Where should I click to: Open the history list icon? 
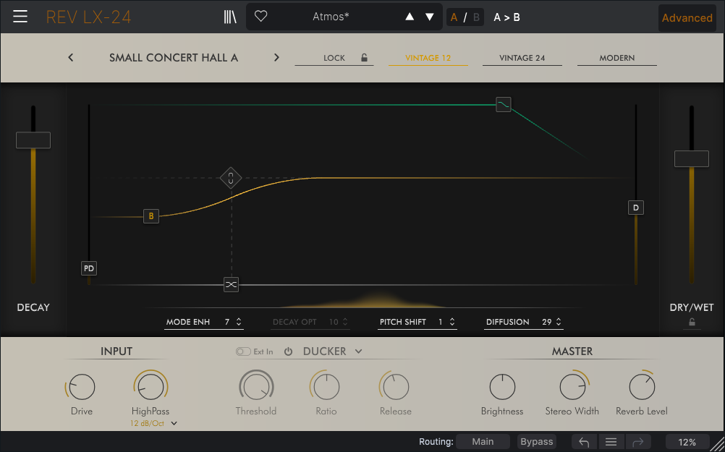pos(611,442)
